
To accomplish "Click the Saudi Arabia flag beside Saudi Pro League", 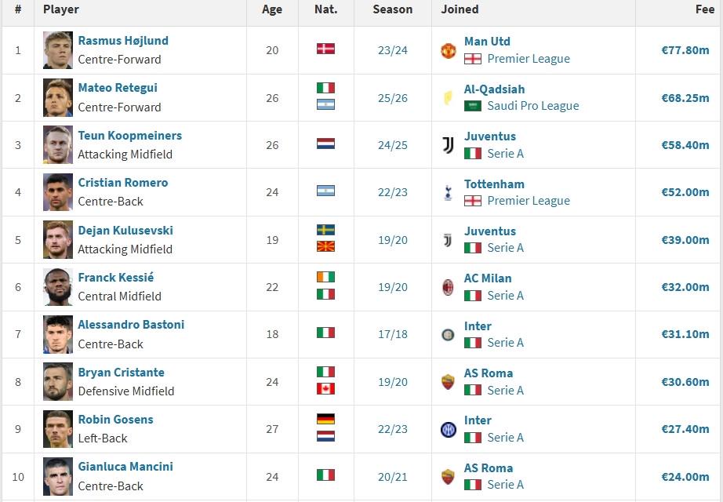I will (473, 106).
